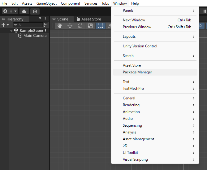Expand the Search submenu
The width and height of the screenshot is (207, 170).
point(155,56)
